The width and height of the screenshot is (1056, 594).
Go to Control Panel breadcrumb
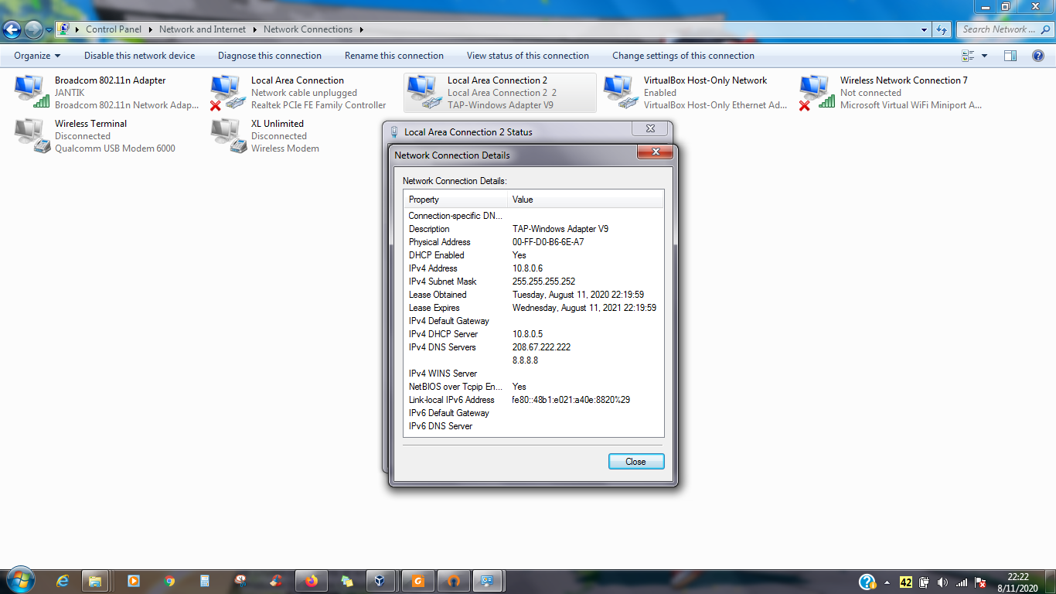[114, 29]
